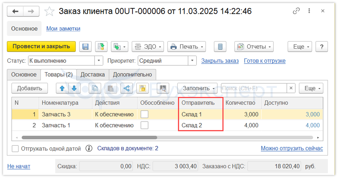This screenshot has height=178, width=338.
Task: Click the НДС field showing 3 003,40
Action: pos(175,166)
